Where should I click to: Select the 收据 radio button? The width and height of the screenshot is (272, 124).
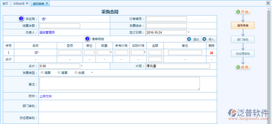76,72
